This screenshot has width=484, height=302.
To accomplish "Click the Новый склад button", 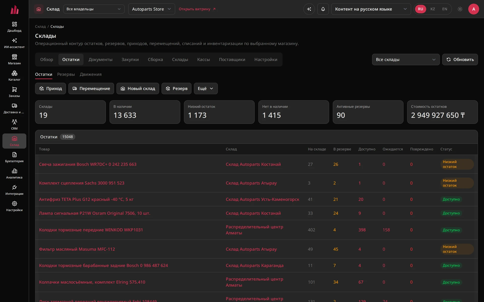I will 138,89.
